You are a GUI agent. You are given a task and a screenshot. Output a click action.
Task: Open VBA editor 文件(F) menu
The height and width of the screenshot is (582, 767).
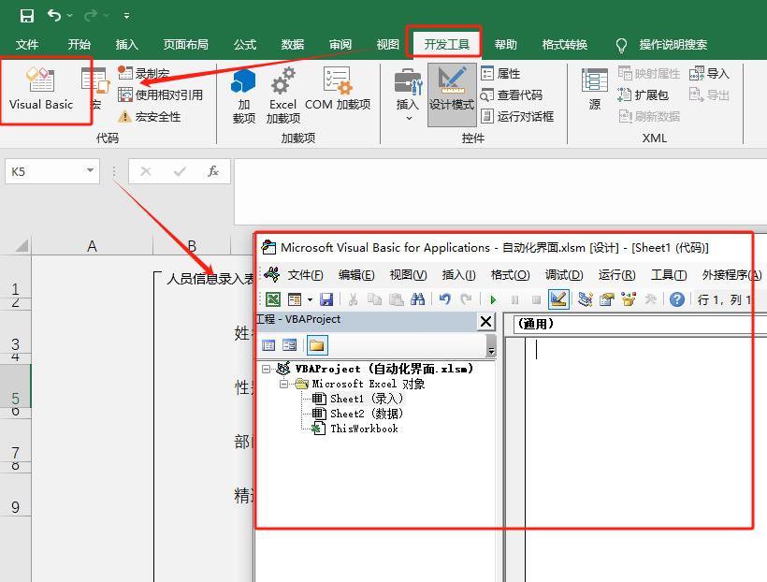pyautogui.click(x=305, y=275)
